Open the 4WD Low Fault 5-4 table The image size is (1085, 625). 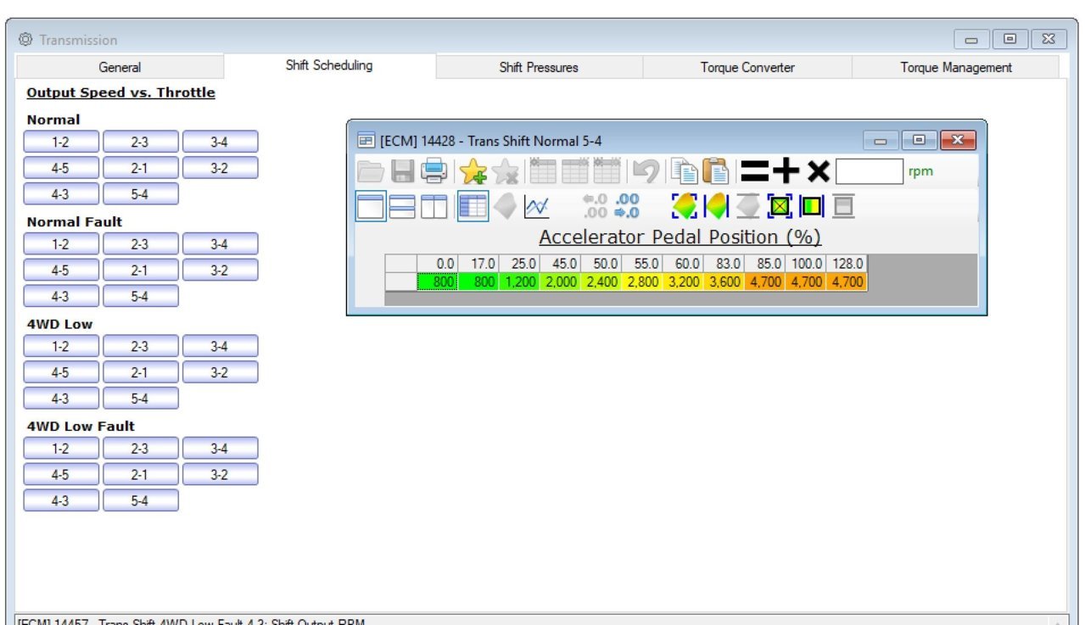(x=141, y=500)
